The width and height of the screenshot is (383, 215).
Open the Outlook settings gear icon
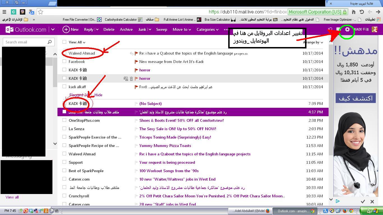tap(347, 29)
